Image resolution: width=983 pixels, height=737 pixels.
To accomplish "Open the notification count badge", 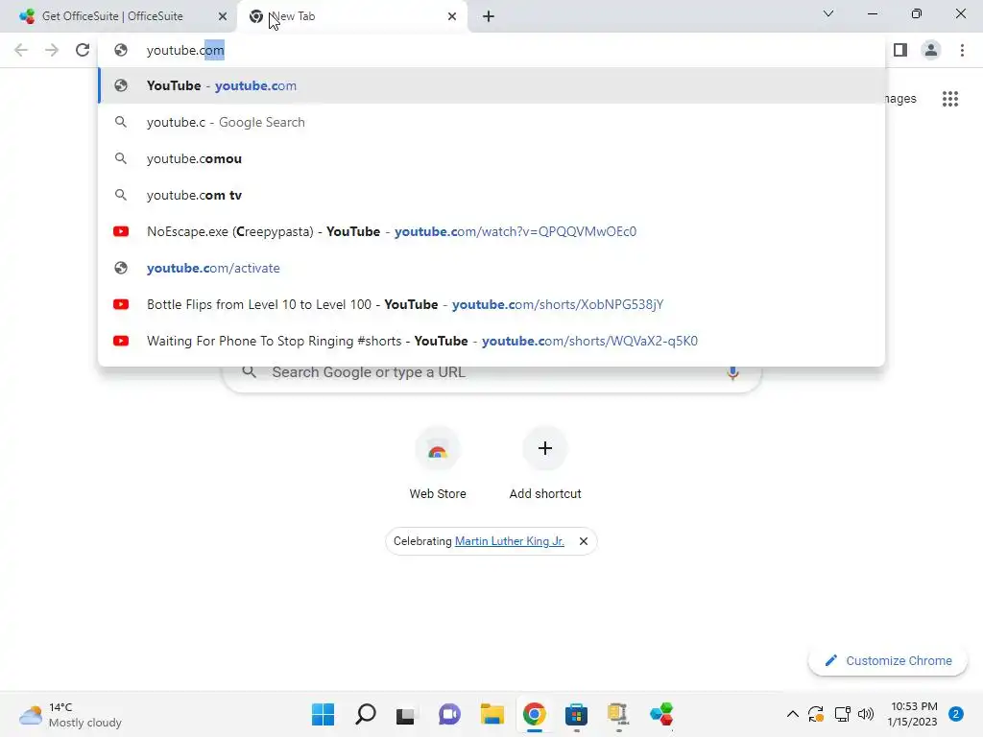I will [x=956, y=714].
